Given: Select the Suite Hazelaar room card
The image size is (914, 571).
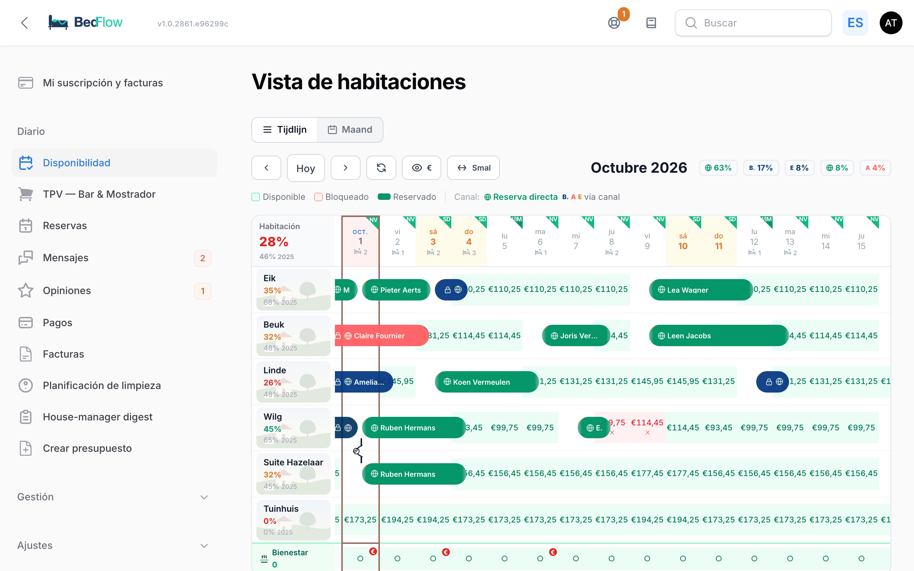Looking at the screenshot, I should pos(293,474).
